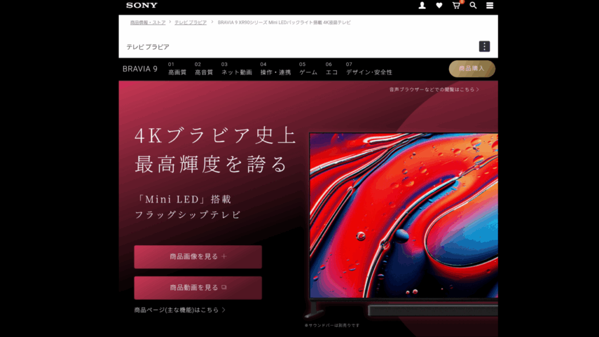Click the BRAVIA 9 XR90シリーズ breadcrumb text
599x337 pixels.
tap(284, 23)
